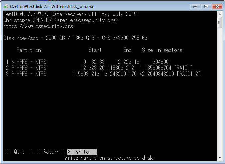
Task: Click the scrollbar down arrow
Action: point(219,158)
